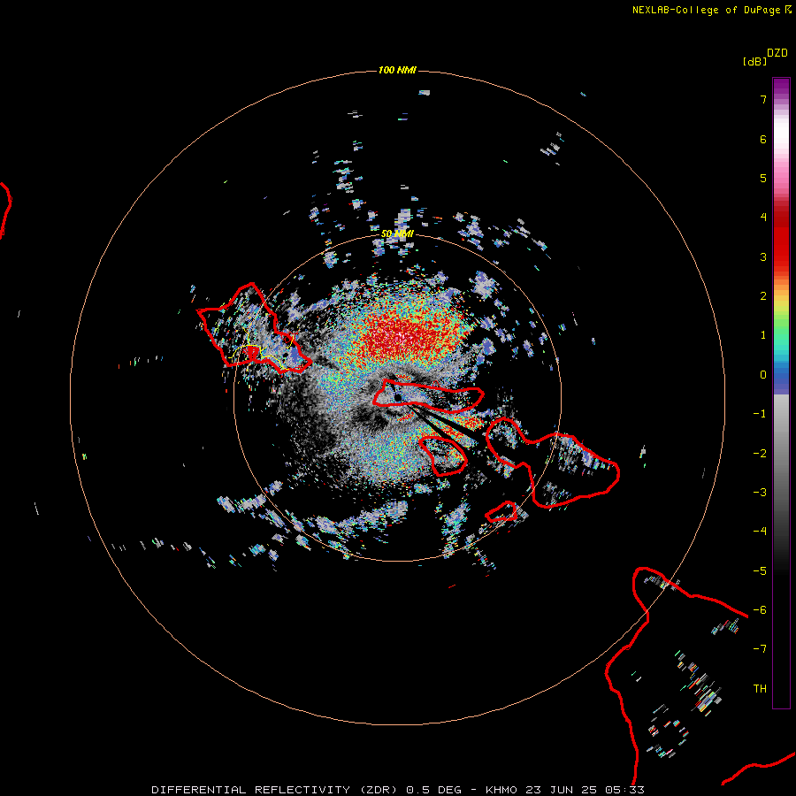This screenshot has width=796, height=796.
Task: Click the 6 dB scale value
Action: click(763, 139)
